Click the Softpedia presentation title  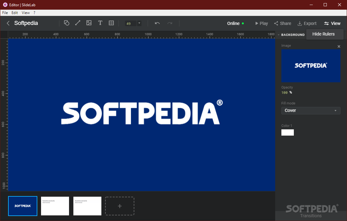pos(26,23)
